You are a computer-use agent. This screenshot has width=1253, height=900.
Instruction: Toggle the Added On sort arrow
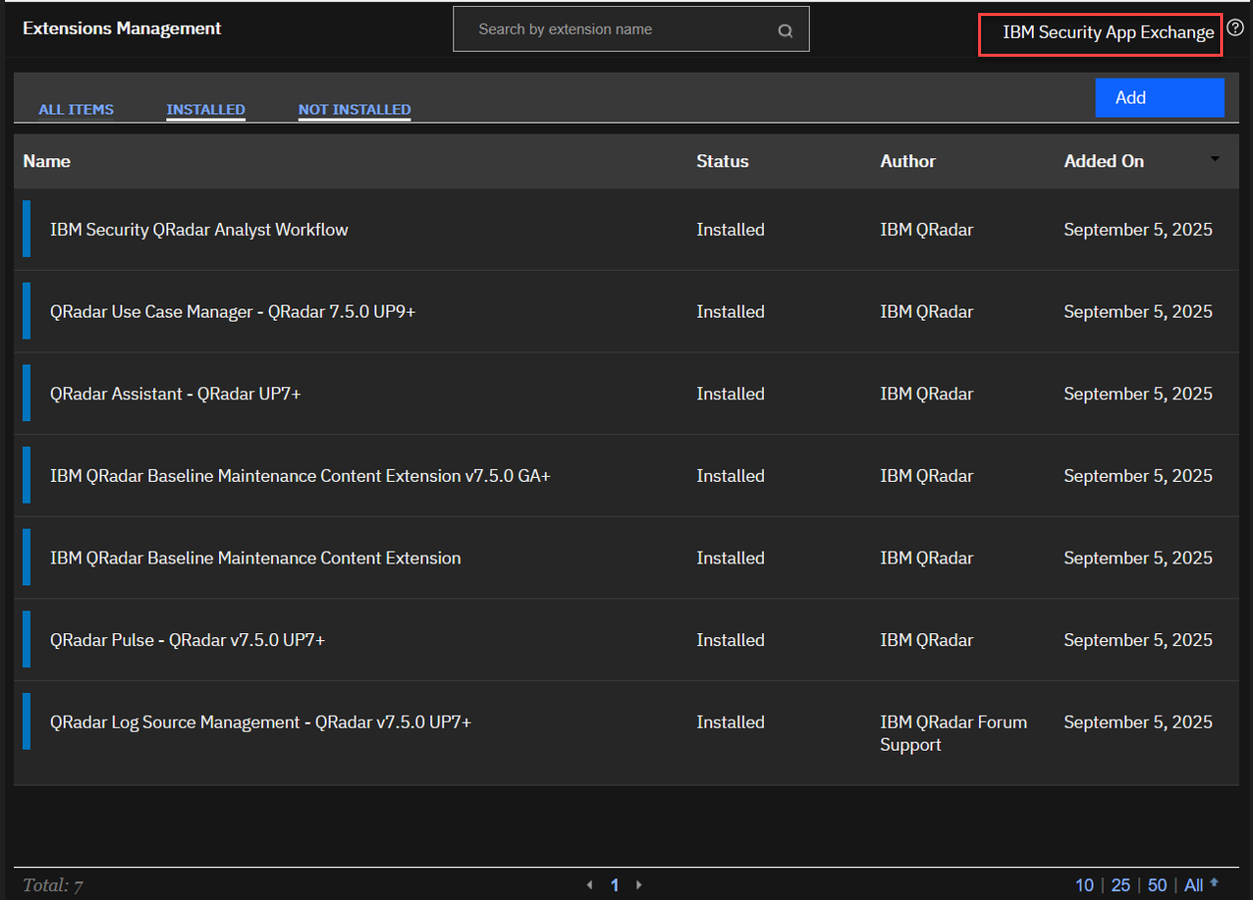pyautogui.click(x=1214, y=159)
